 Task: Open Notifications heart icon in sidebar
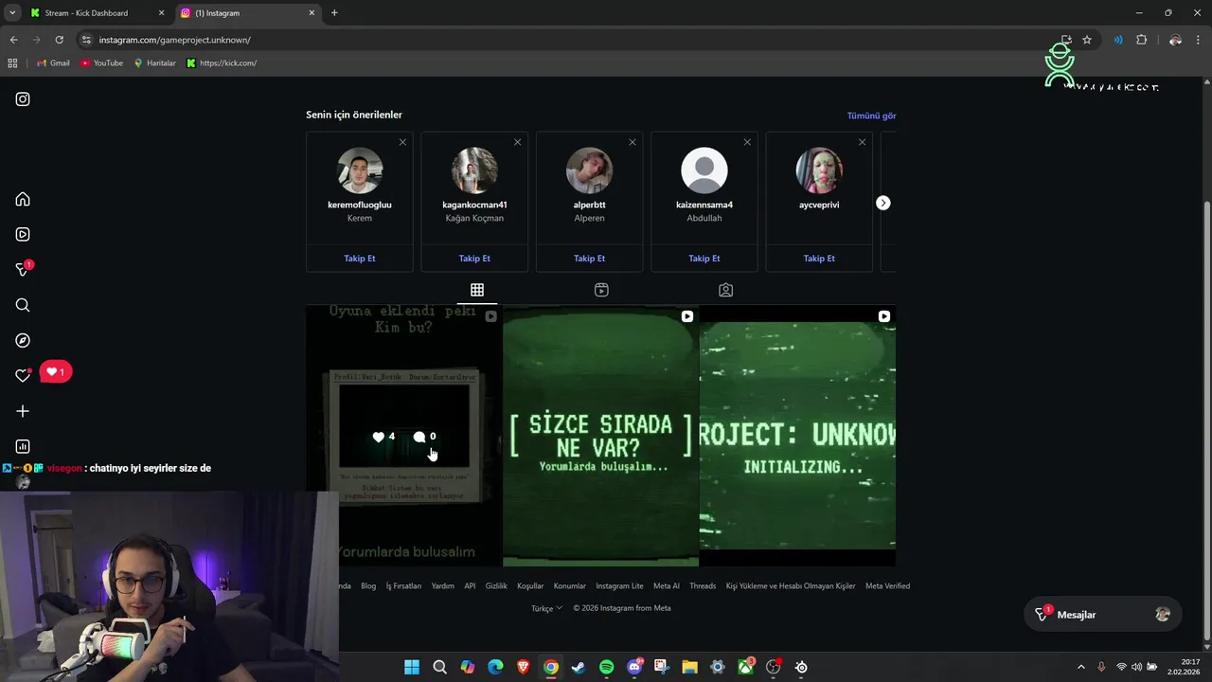pyautogui.click(x=23, y=375)
